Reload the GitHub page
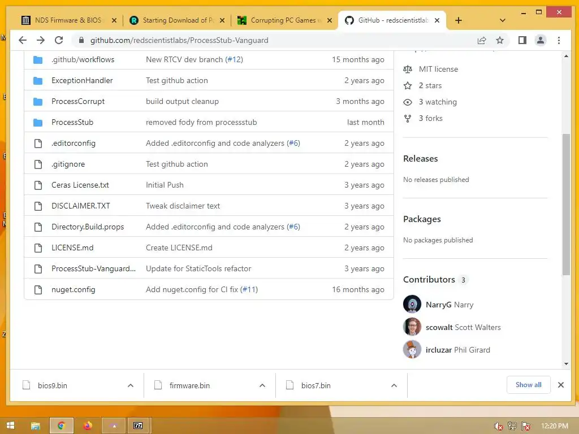The image size is (579, 434). coord(59,40)
